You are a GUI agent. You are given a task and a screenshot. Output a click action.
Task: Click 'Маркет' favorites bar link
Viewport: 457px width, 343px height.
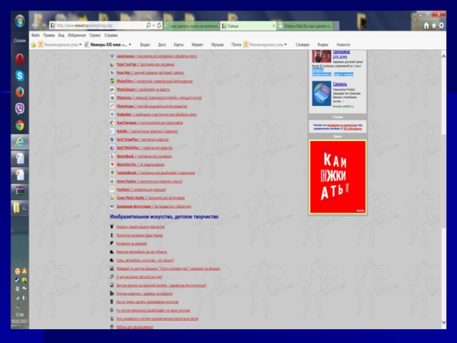(197, 45)
